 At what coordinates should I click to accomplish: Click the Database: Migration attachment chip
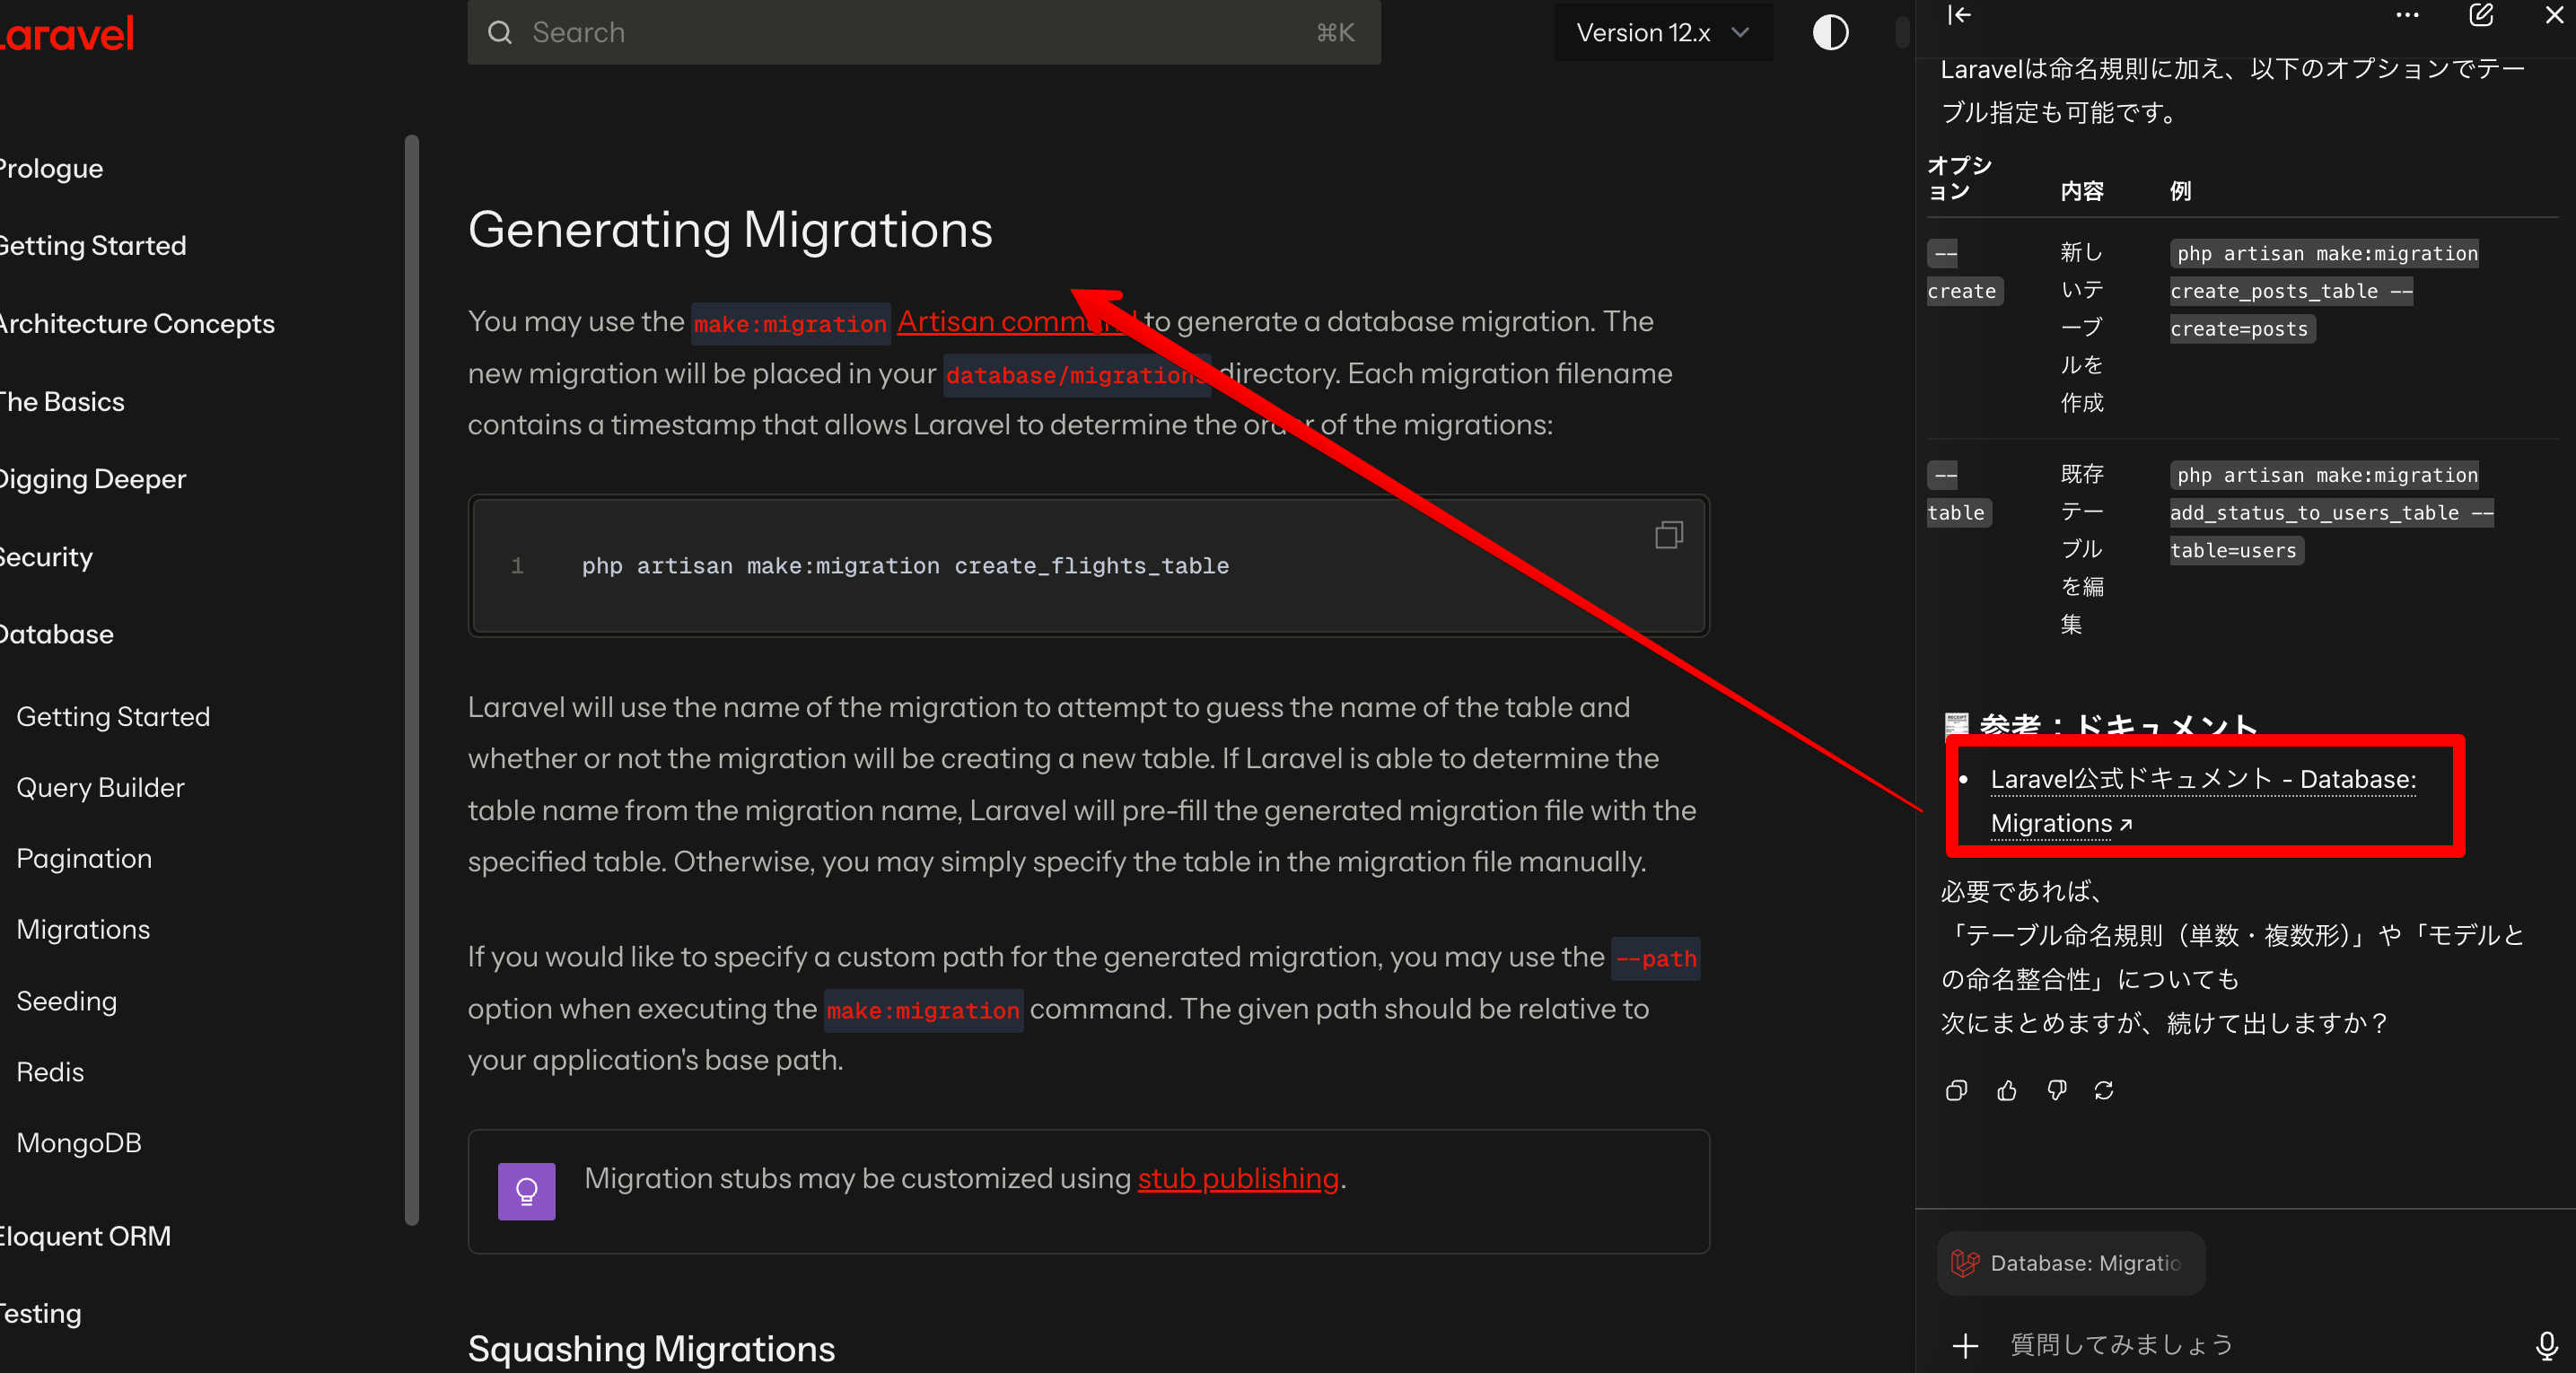pyautogui.click(x=2069, y=1263)
